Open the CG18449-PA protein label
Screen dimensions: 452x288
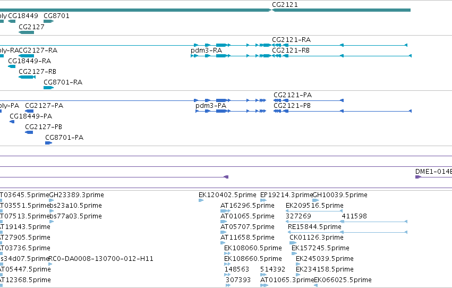click(31, 116)
